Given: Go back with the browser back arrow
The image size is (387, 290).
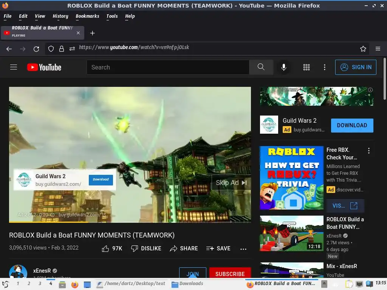Looking at the screenshot, I should (9, 49).
